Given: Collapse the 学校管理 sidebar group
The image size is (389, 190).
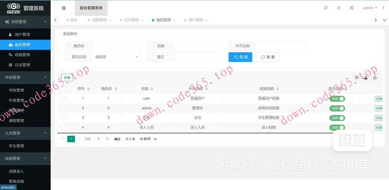Looking at the screenshot, I should pos(25,77).
